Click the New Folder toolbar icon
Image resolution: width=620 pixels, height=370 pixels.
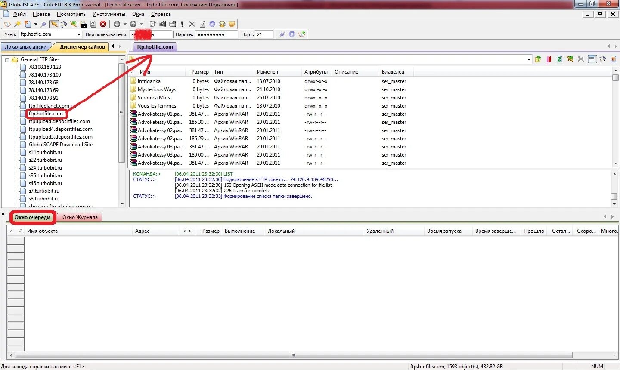tap(173, 24)
